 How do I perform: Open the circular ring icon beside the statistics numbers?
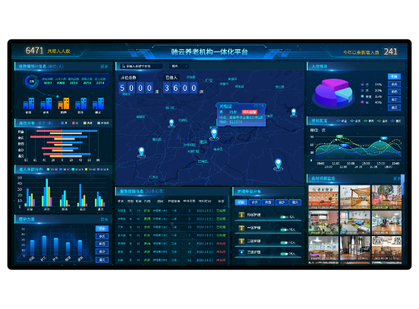(x=31, y=82)
